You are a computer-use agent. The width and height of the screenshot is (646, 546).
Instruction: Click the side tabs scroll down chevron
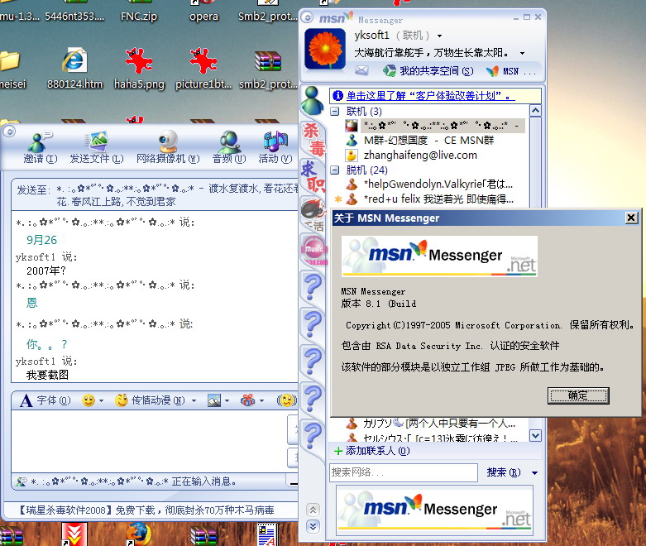pyautogui.click(x=313, y=526)
